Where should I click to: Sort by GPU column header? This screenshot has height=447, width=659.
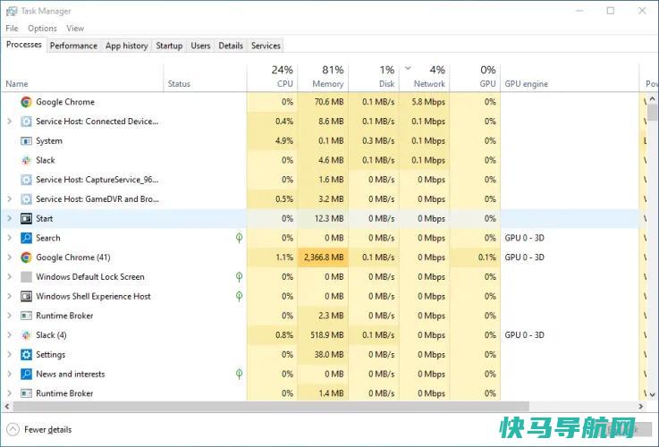475,78
